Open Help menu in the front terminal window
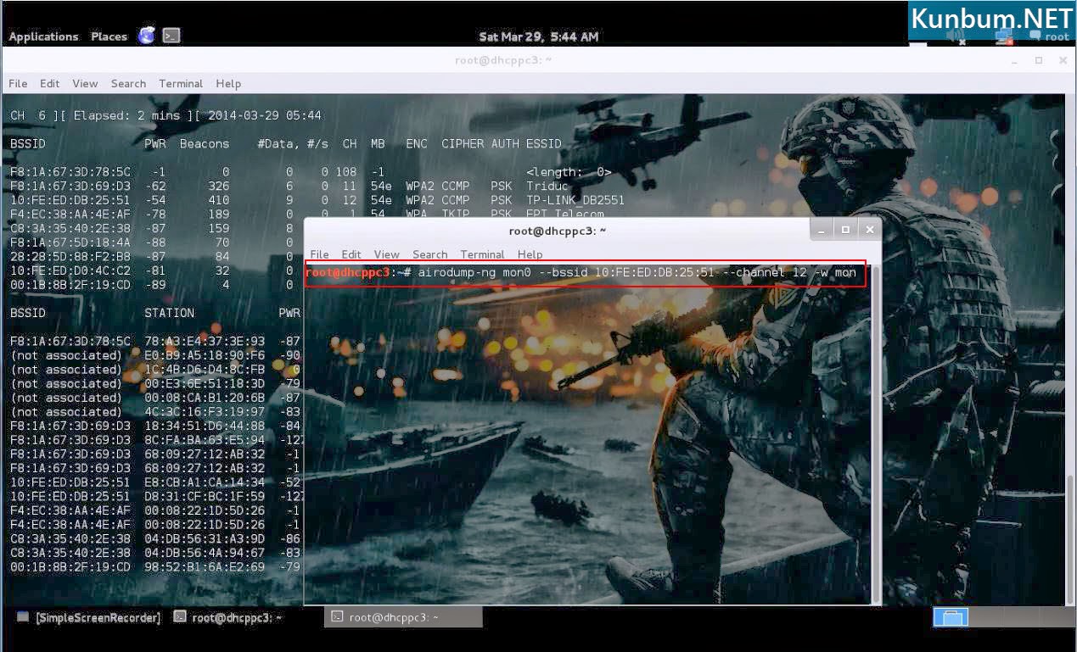 tap(530, 254)
